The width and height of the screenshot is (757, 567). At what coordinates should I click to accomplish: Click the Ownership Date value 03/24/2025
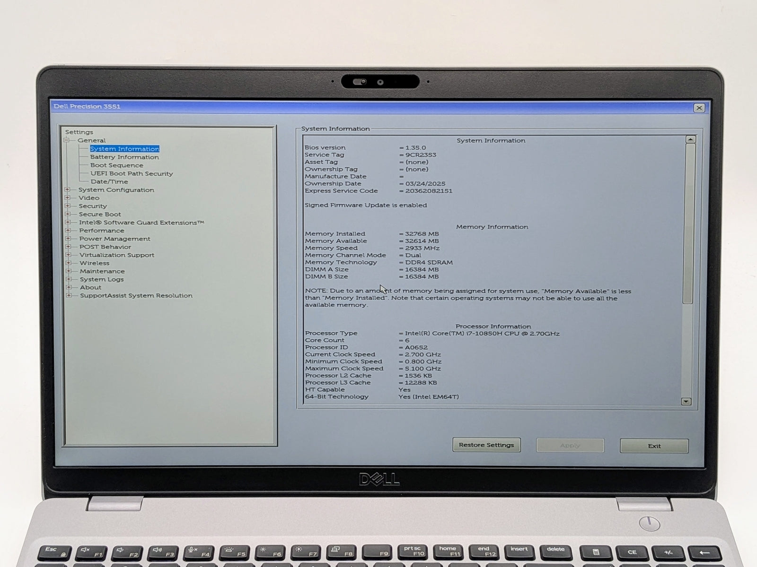[x=425, y=184]
